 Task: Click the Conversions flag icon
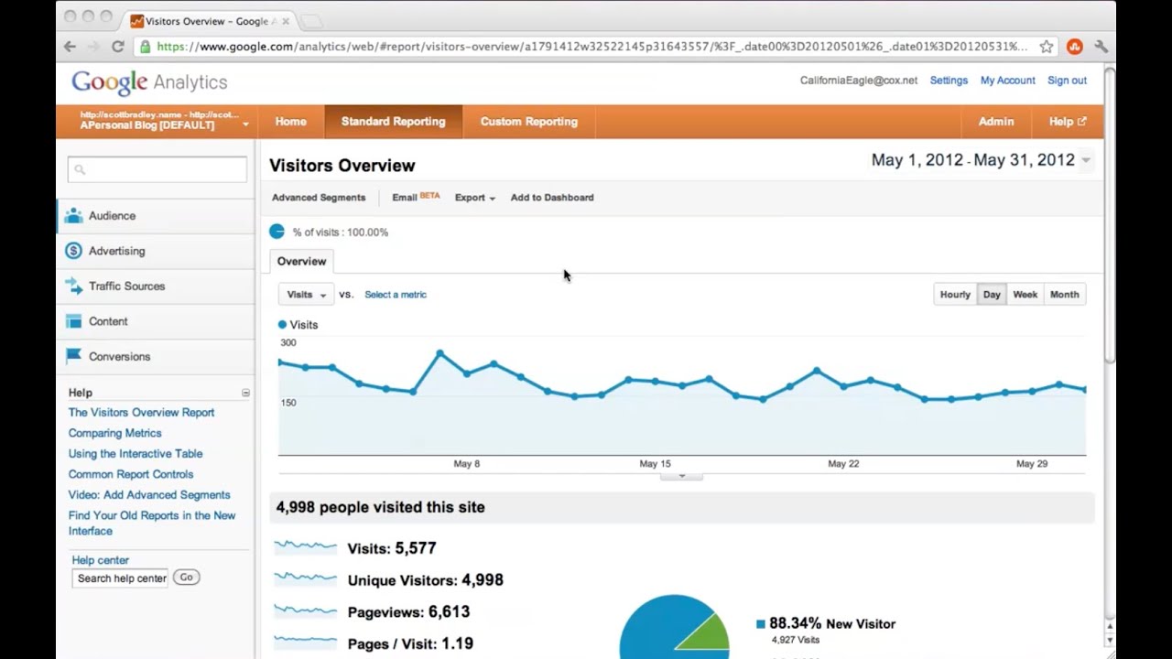73,357
